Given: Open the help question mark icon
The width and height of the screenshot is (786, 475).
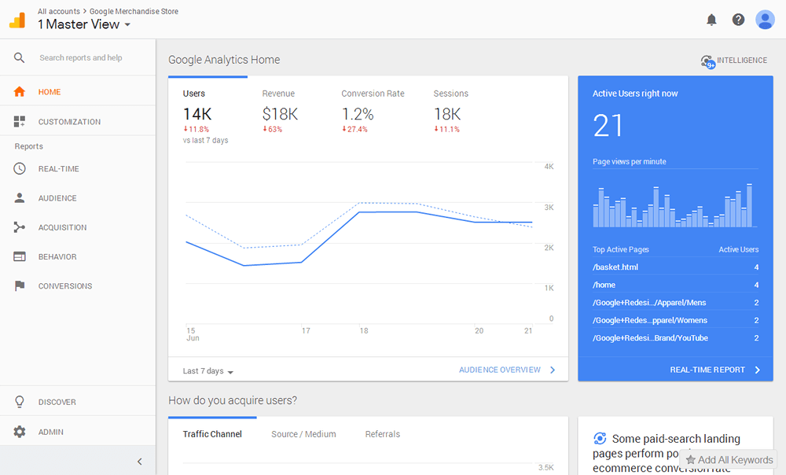Looking at the screenshot, I should pyautogui.click(x=738, y=20).
